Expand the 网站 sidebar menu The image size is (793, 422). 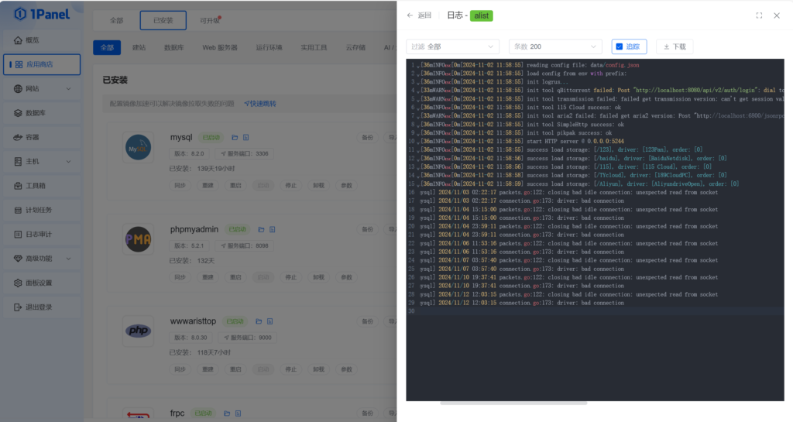point(42,88)
